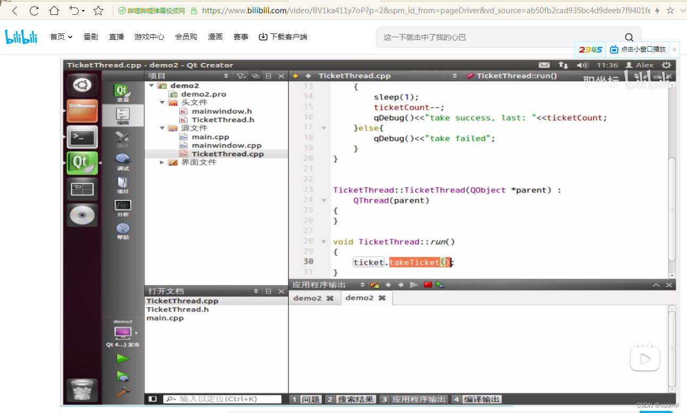Open the sound volume indicator
Viewport: 687px width, 413px height.
click(x=582, y=65)
